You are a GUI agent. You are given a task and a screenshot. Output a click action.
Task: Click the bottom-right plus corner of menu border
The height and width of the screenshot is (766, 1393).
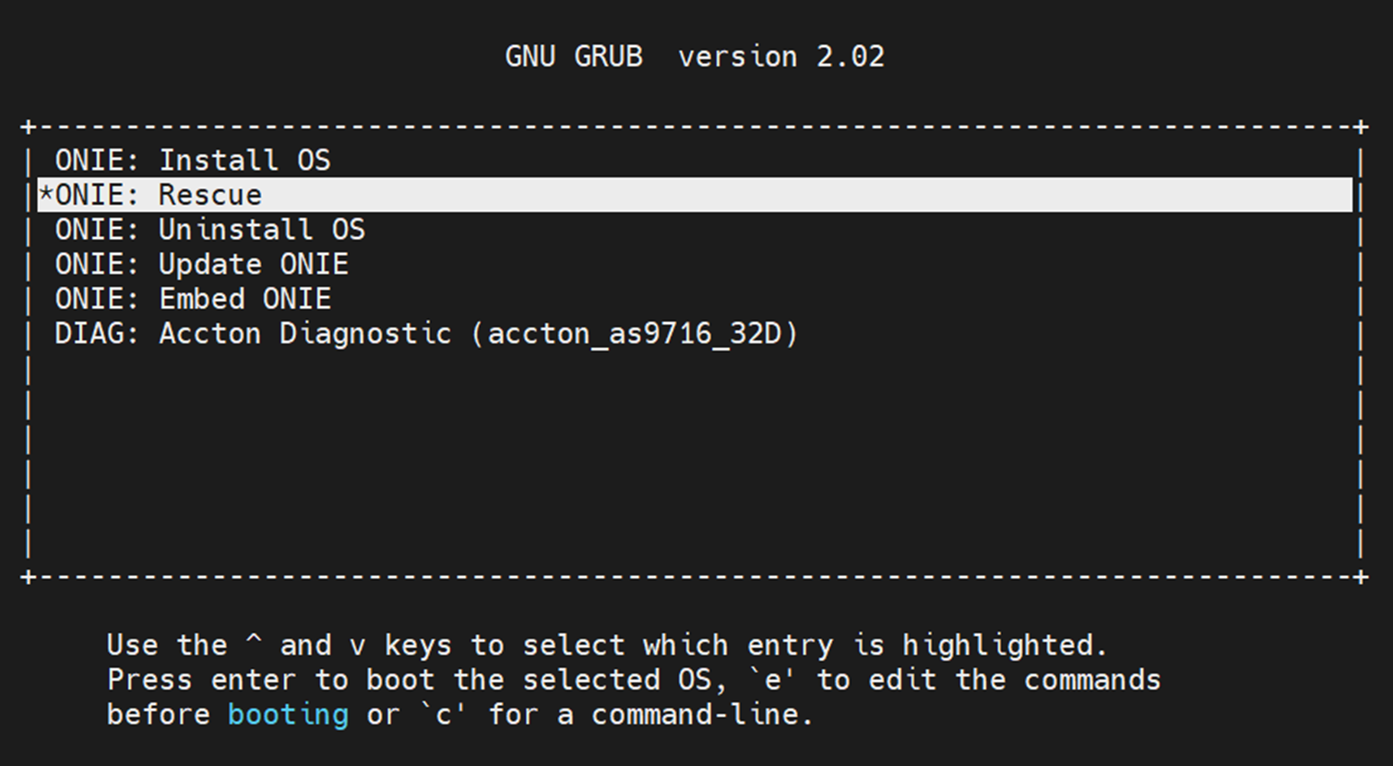[x=1362, y=578]
